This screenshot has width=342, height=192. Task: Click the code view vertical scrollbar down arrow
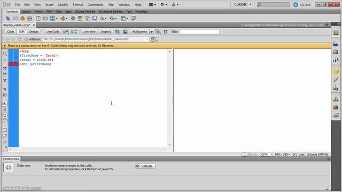click(169, 145)
